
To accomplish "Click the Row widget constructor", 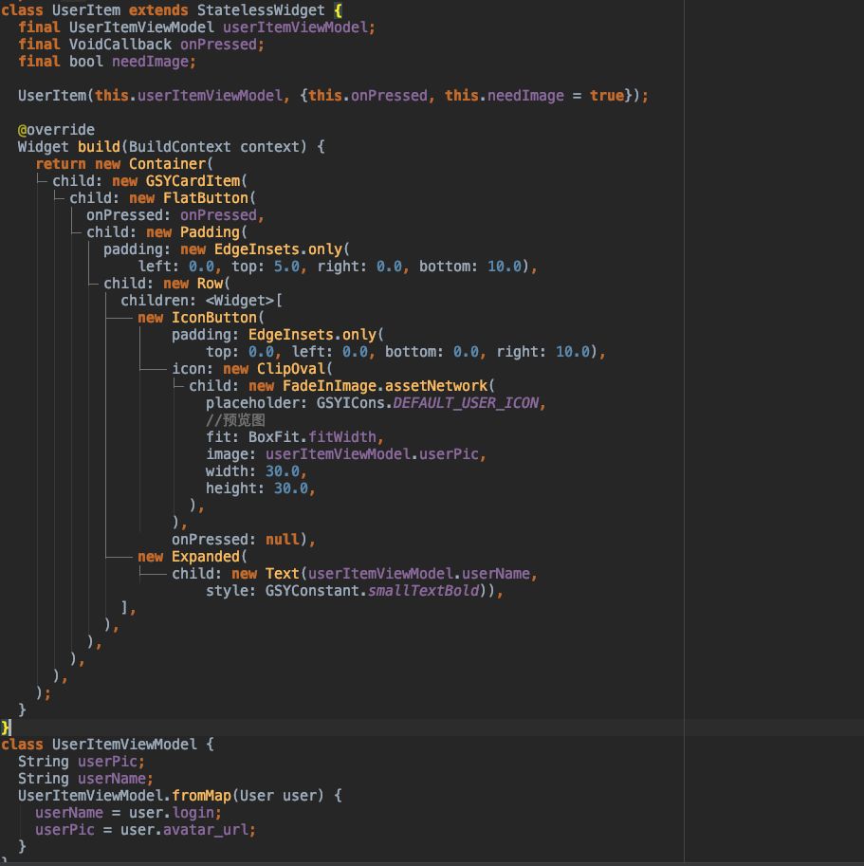I will 210,283.
